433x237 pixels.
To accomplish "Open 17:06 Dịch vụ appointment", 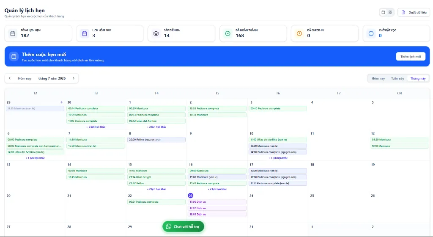I will click(217, 202).
